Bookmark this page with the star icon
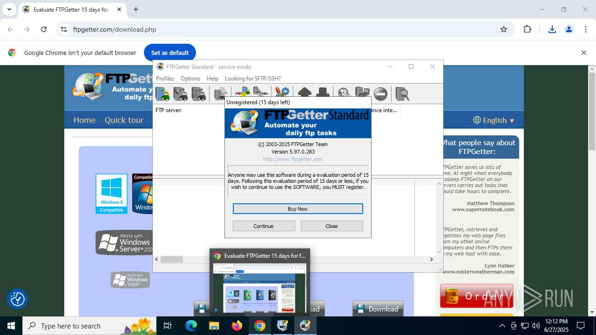The image size is (596, 335). pos(504,29)
